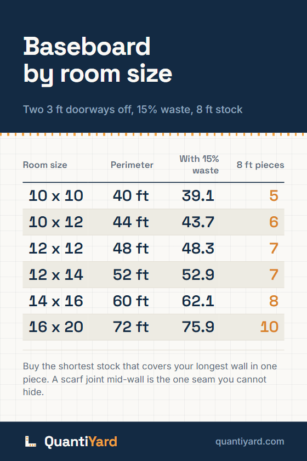Click the 72 ft perimeter value
Viewport: 307px width, 461px height.
click(130, 327)
